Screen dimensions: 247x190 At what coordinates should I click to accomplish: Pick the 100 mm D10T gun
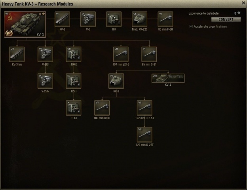tap(102, 108)
